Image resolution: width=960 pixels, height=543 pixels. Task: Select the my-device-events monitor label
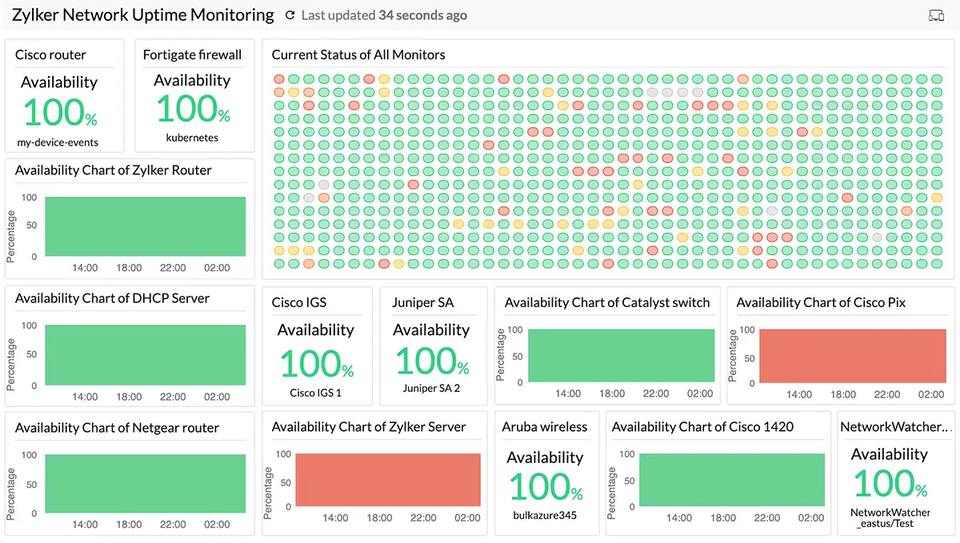click(58, 142)
